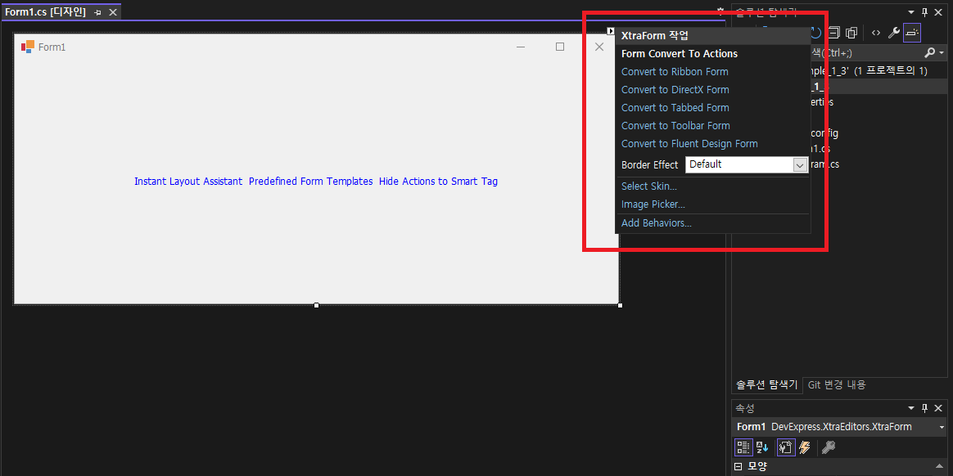953x476 pixels.
Task: Click Add Behaviors... in the smart tag
Action: (657, 223)
